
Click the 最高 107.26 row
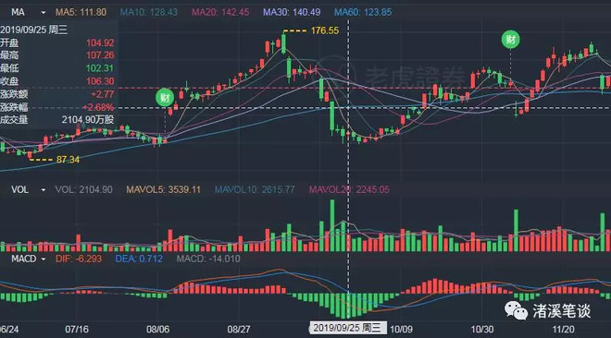point(57,55)
